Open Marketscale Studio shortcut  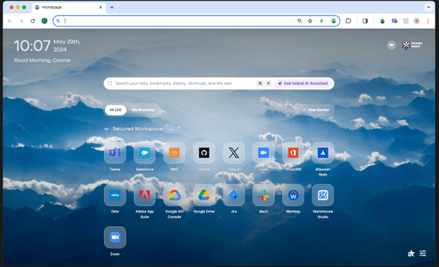322,195
